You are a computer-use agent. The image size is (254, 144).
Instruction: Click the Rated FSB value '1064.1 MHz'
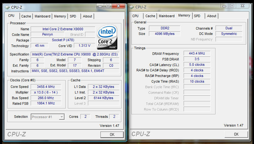click(46, 103)
